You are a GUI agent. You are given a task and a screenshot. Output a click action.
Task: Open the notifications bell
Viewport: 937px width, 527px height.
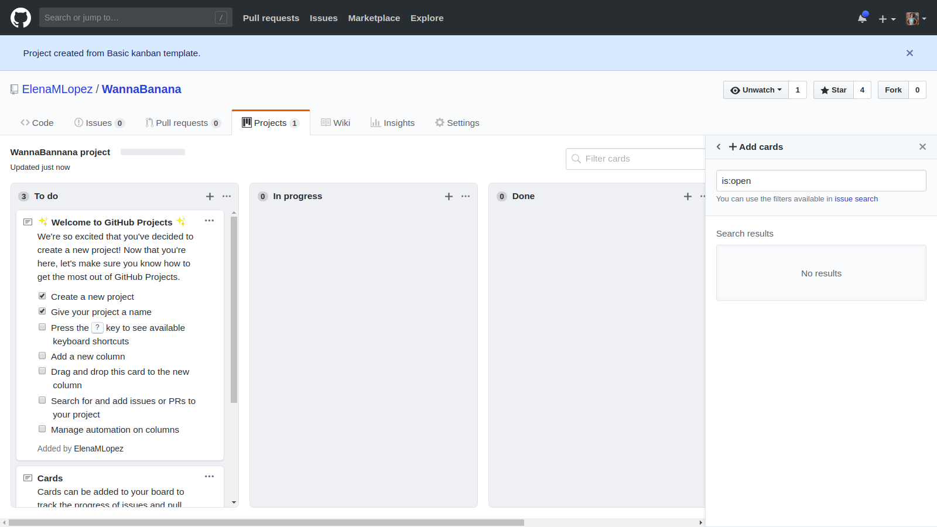[x=862, y=18]
